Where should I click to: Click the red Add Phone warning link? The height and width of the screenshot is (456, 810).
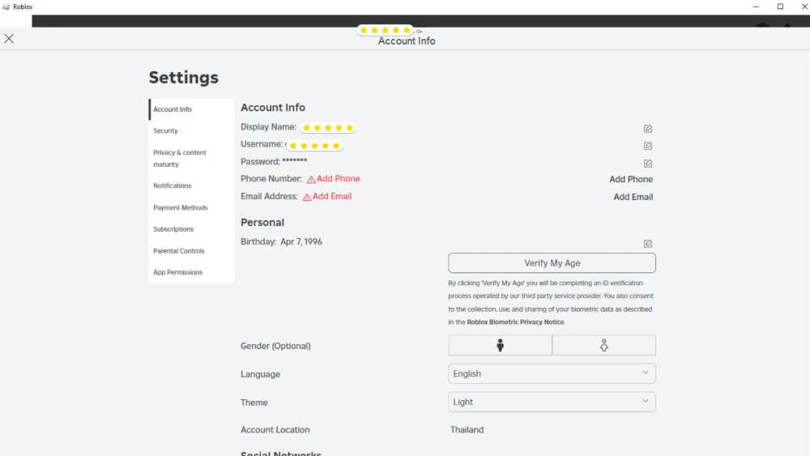[x=334, y=179]
